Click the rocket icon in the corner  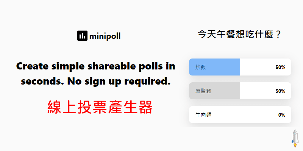click(x=295, y=138)
